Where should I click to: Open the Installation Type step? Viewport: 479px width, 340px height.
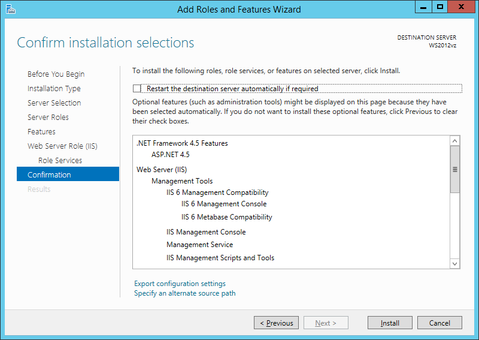[x=54, y=89]
